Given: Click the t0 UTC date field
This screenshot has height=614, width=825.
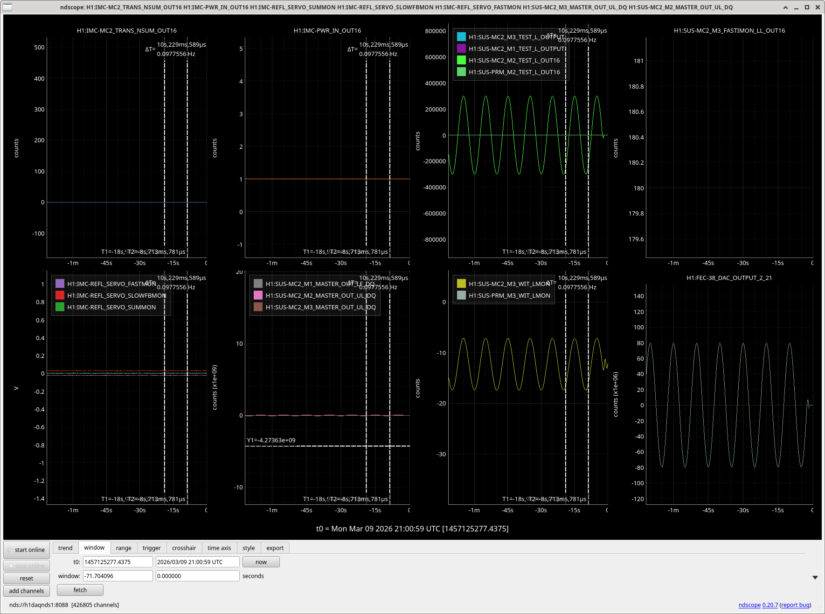Looking at the screenshot, I should pos(198,562).
